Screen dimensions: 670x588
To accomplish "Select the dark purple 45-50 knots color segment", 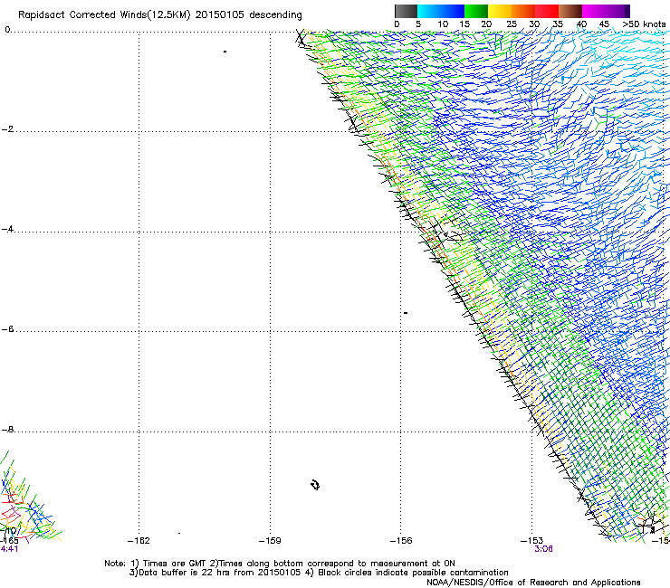I will pyautogui.click(x=617, y=11).
